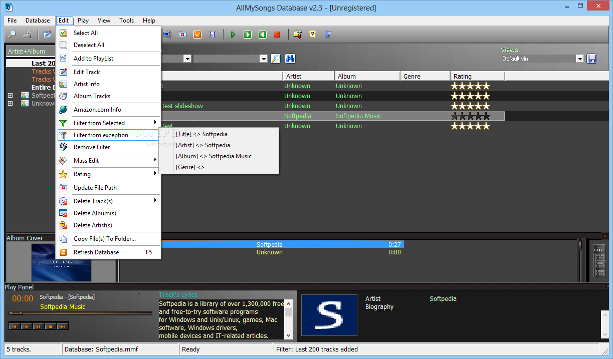This screenshot has height=359, width=613.
Task: Choose Refresh Database menu entry
Action: (x=108, y=252)
